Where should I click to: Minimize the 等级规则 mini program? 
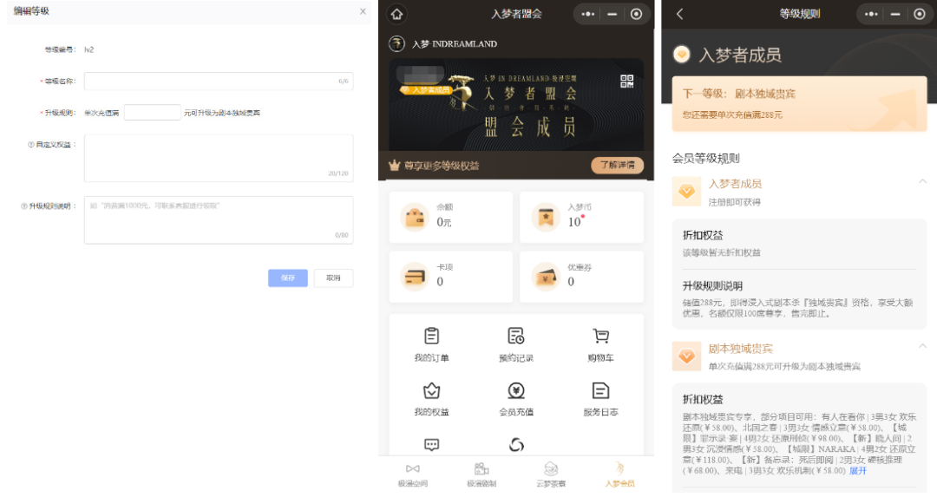click(x=895, y=14)
